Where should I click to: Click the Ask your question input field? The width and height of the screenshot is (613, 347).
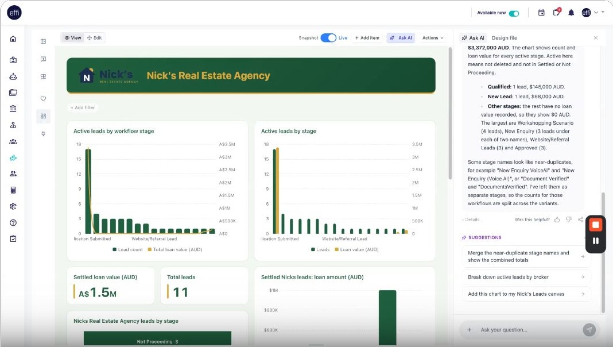(x=528, y=330)
